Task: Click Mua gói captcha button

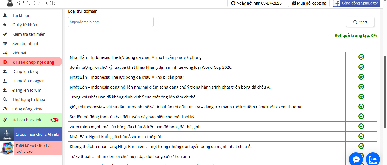Action: [309, 3]
